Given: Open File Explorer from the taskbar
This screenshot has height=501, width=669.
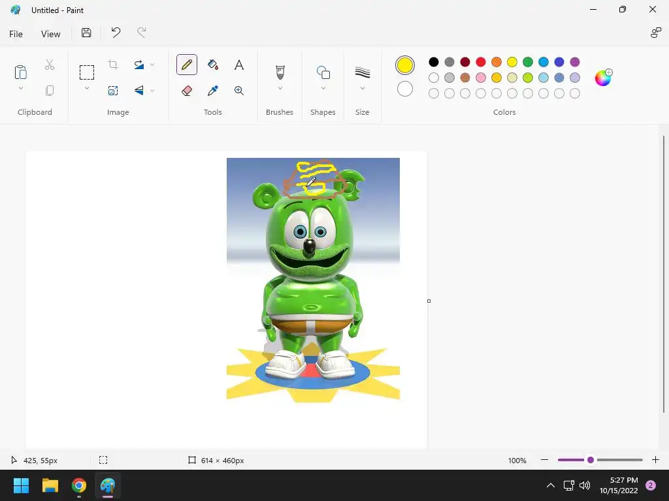Looking at the screenshot, I should coord(50,485).
